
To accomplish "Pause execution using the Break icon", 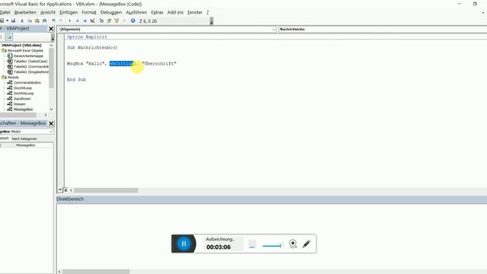I will (78, 21).
